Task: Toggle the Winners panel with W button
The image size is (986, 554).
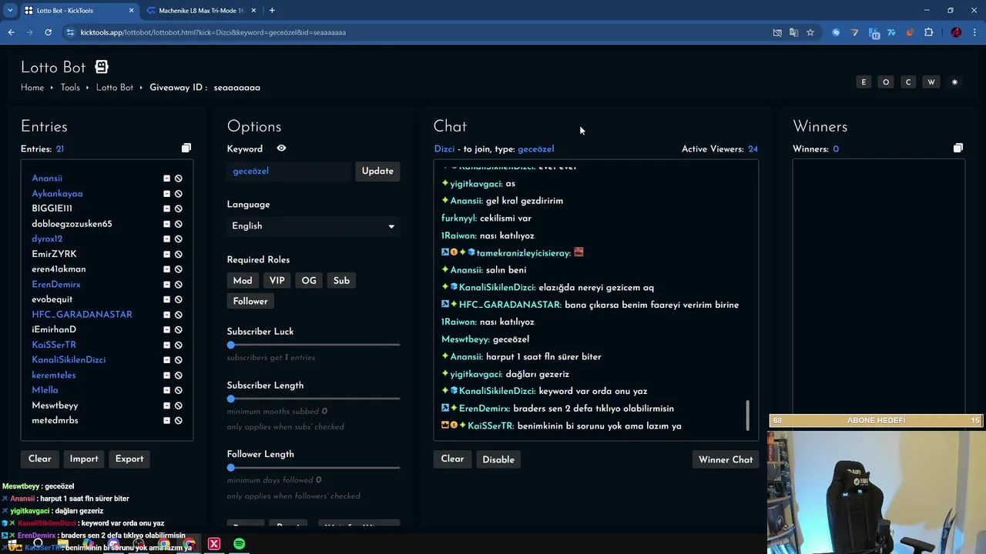Action: pos(931,82)
